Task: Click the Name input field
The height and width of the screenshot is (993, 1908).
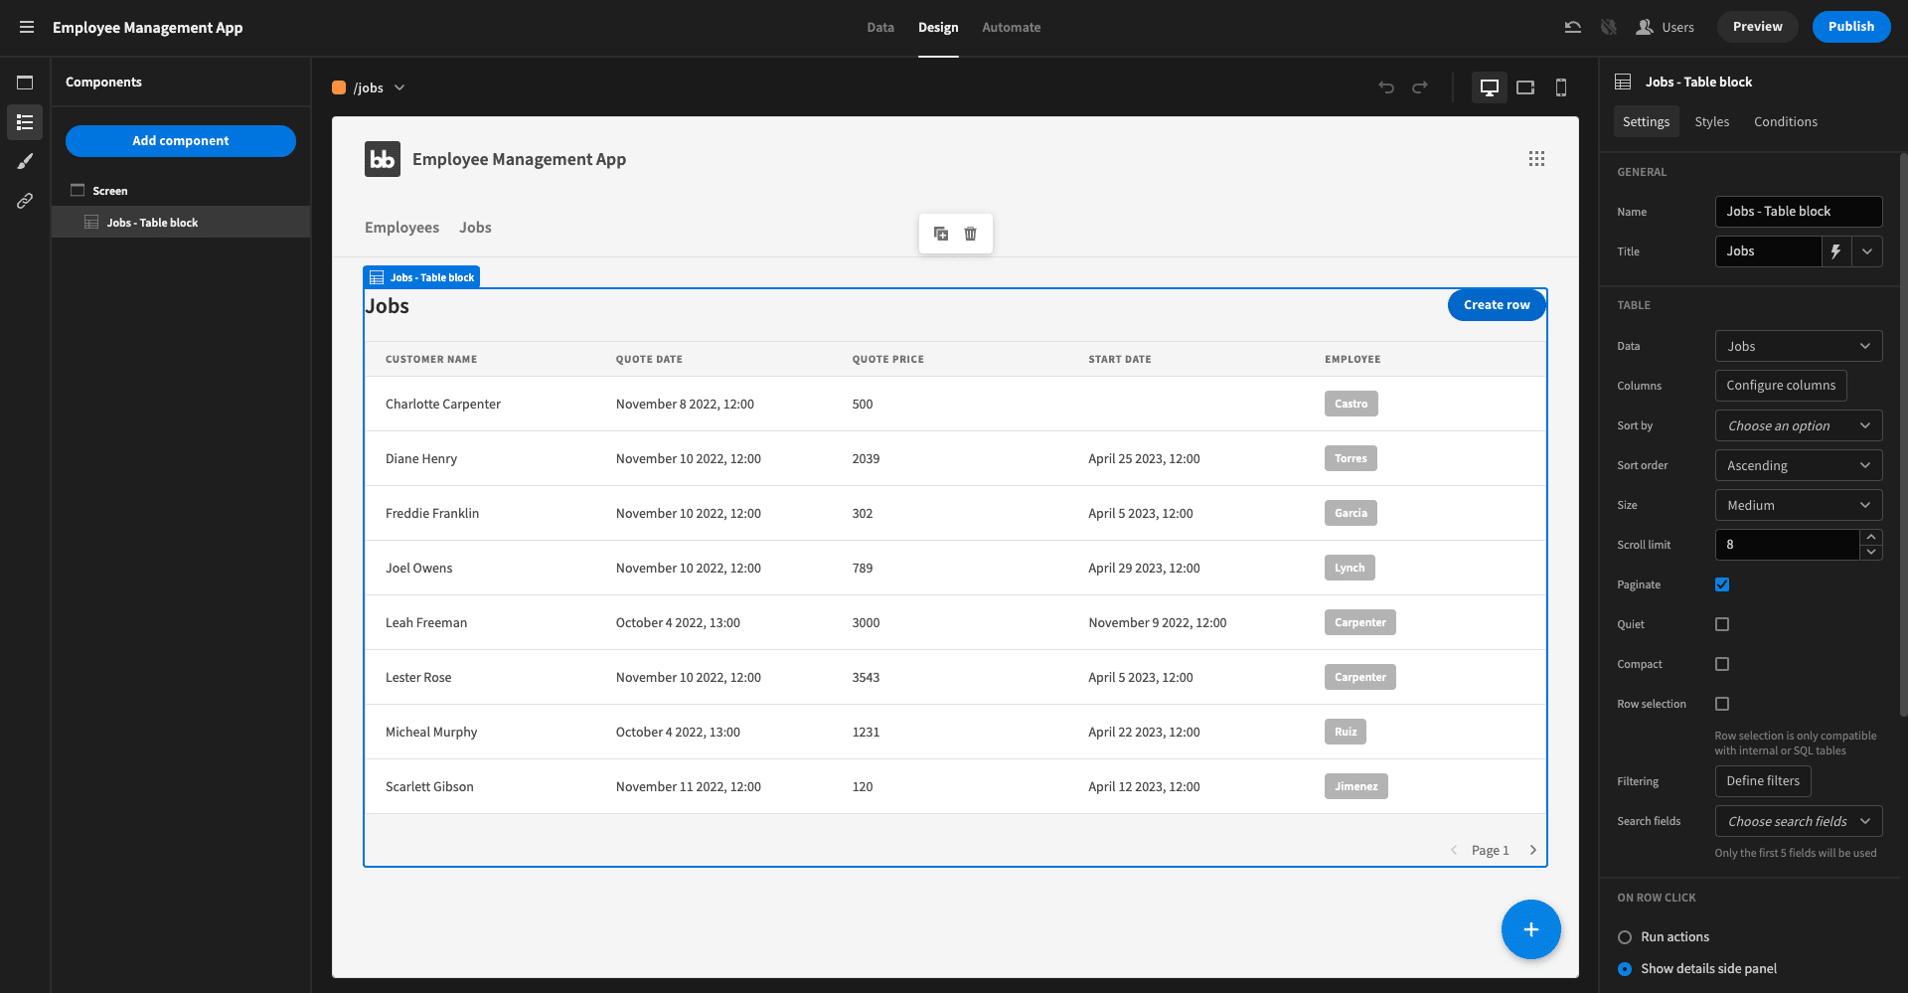Action: pos(1799,212)
